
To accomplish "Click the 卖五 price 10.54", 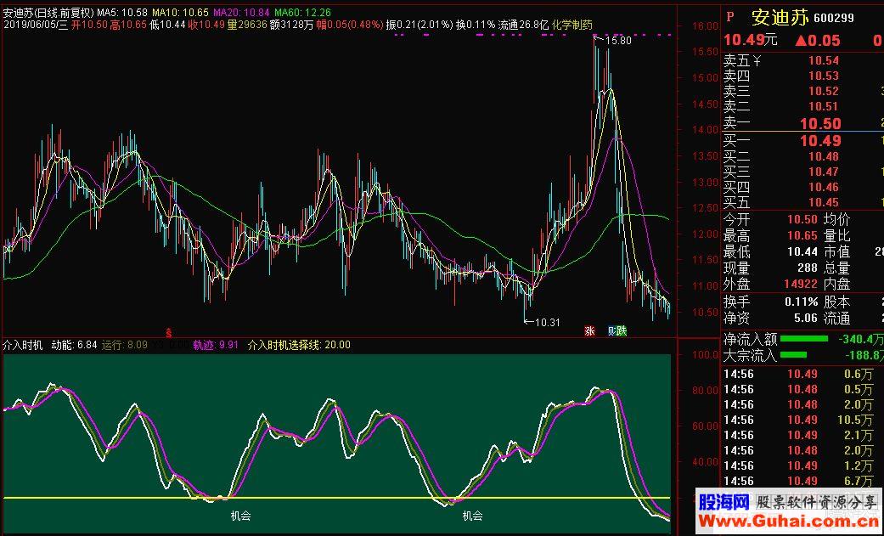I will point(824,61).
